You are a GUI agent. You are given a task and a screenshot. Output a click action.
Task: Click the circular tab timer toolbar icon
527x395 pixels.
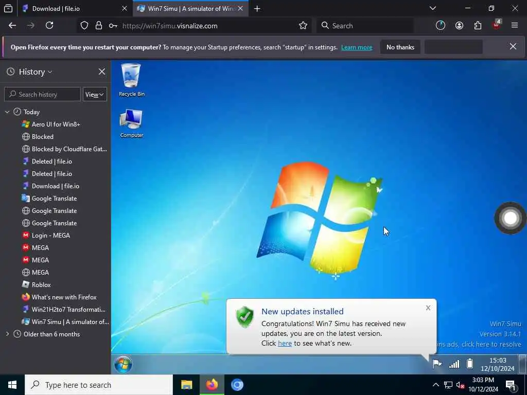[441, 26]
